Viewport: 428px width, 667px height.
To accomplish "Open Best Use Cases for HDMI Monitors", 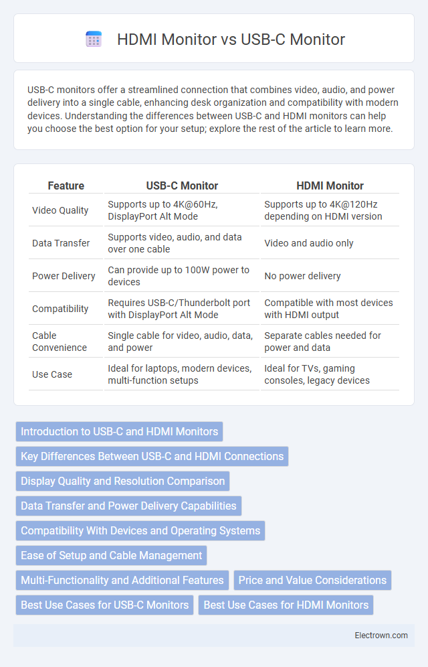I will pyautogui.click(x=286, y=605).
